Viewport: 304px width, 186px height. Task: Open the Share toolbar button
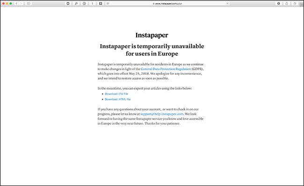coord(287,3)
